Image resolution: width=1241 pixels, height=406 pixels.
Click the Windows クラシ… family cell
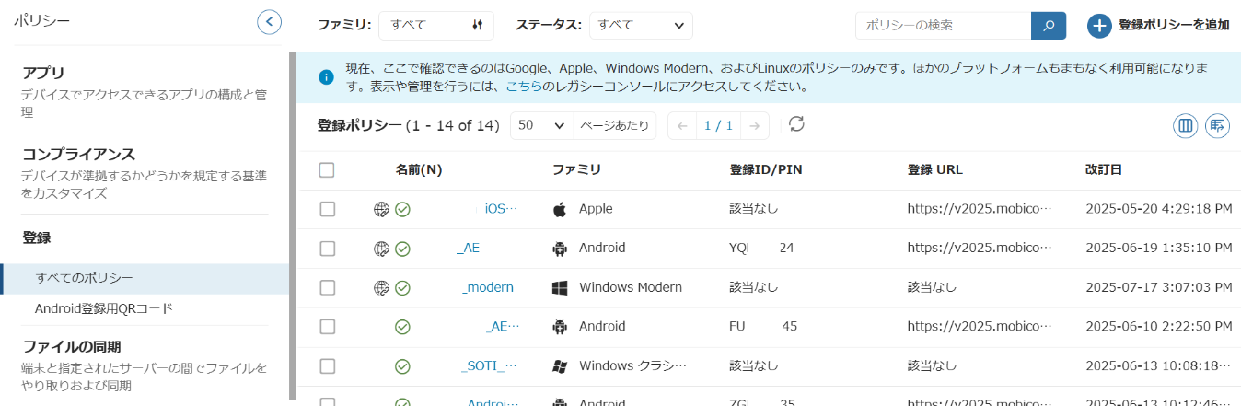coord(633,366)
